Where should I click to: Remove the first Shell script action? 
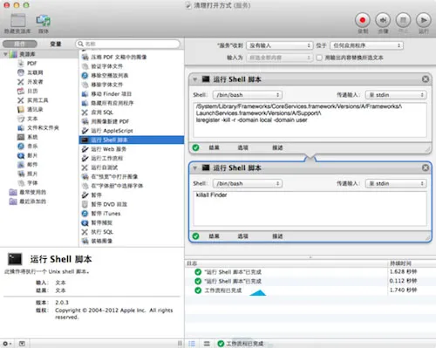pyautogui.click(x=426, y=79)
